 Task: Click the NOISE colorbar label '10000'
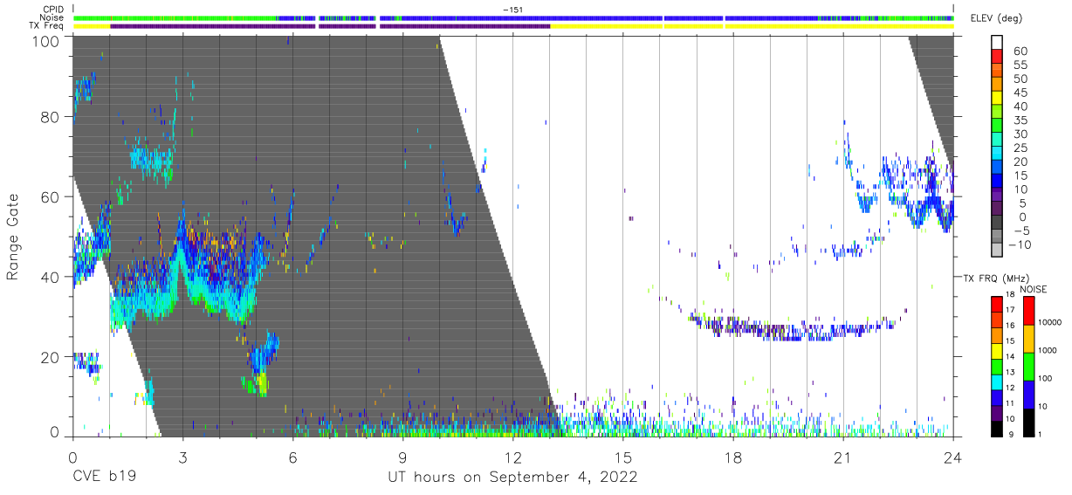[1051, 323]
